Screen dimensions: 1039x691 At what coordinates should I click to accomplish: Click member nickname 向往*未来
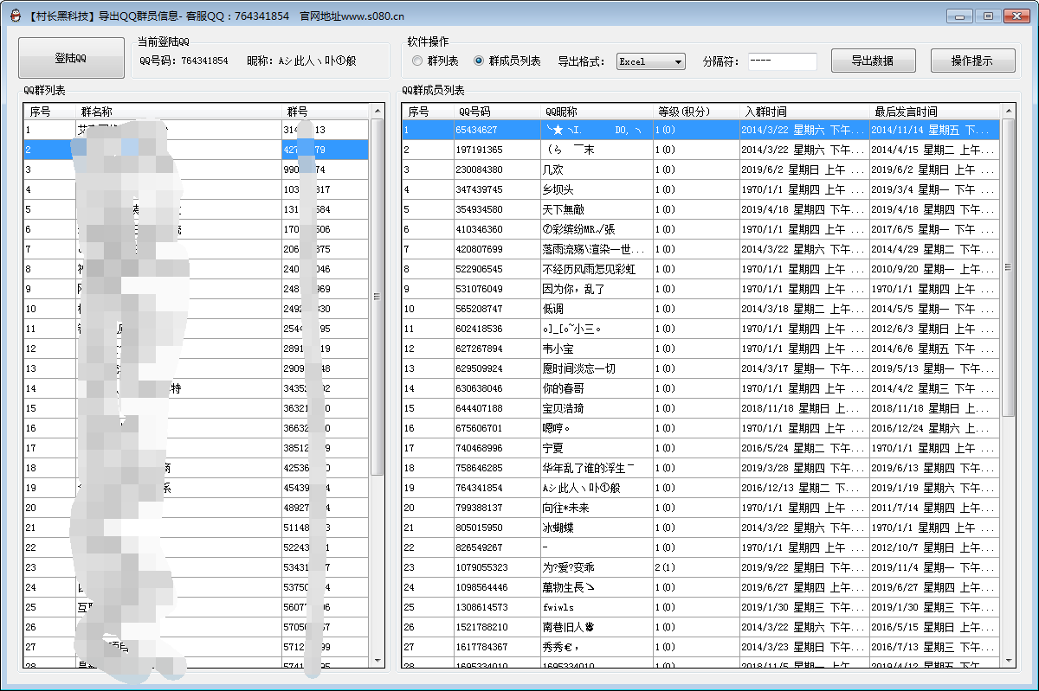[x=565, y=508]
